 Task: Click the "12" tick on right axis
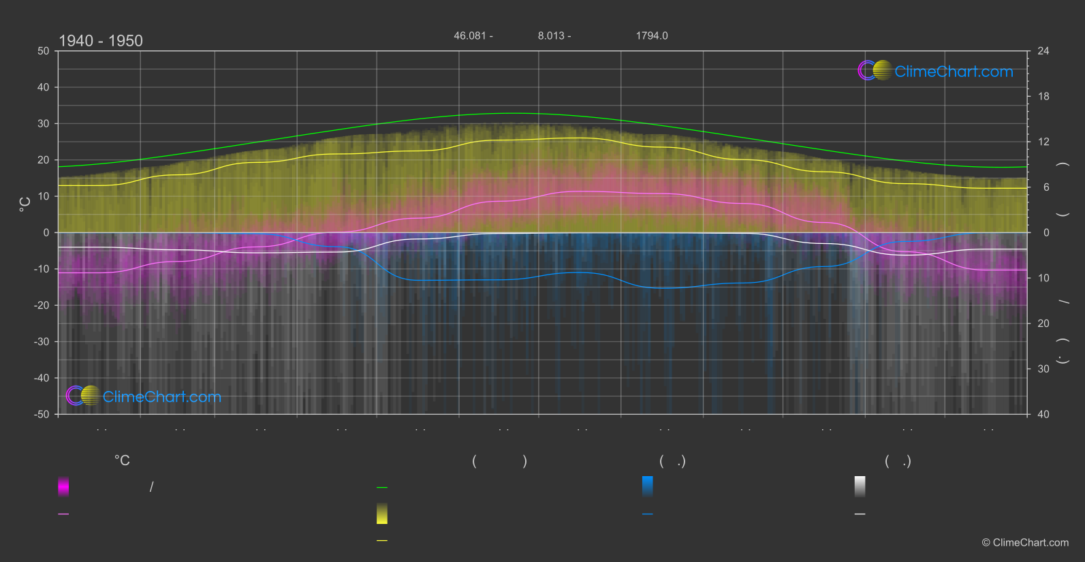[1043, 142]
